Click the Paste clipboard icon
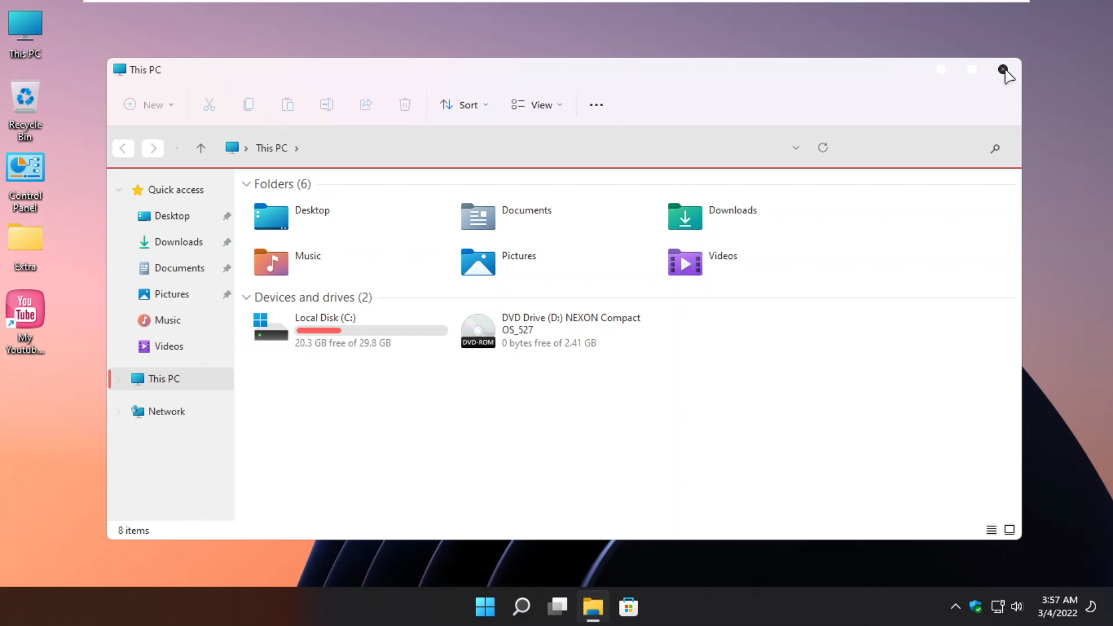The image size is (1113, 626). click(x=288, y=105)
